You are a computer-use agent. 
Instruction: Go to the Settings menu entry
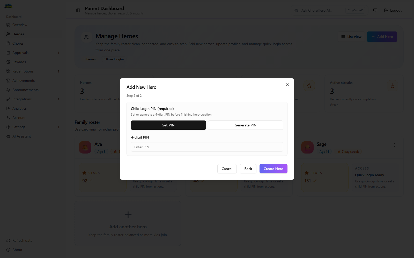[9, 127]
